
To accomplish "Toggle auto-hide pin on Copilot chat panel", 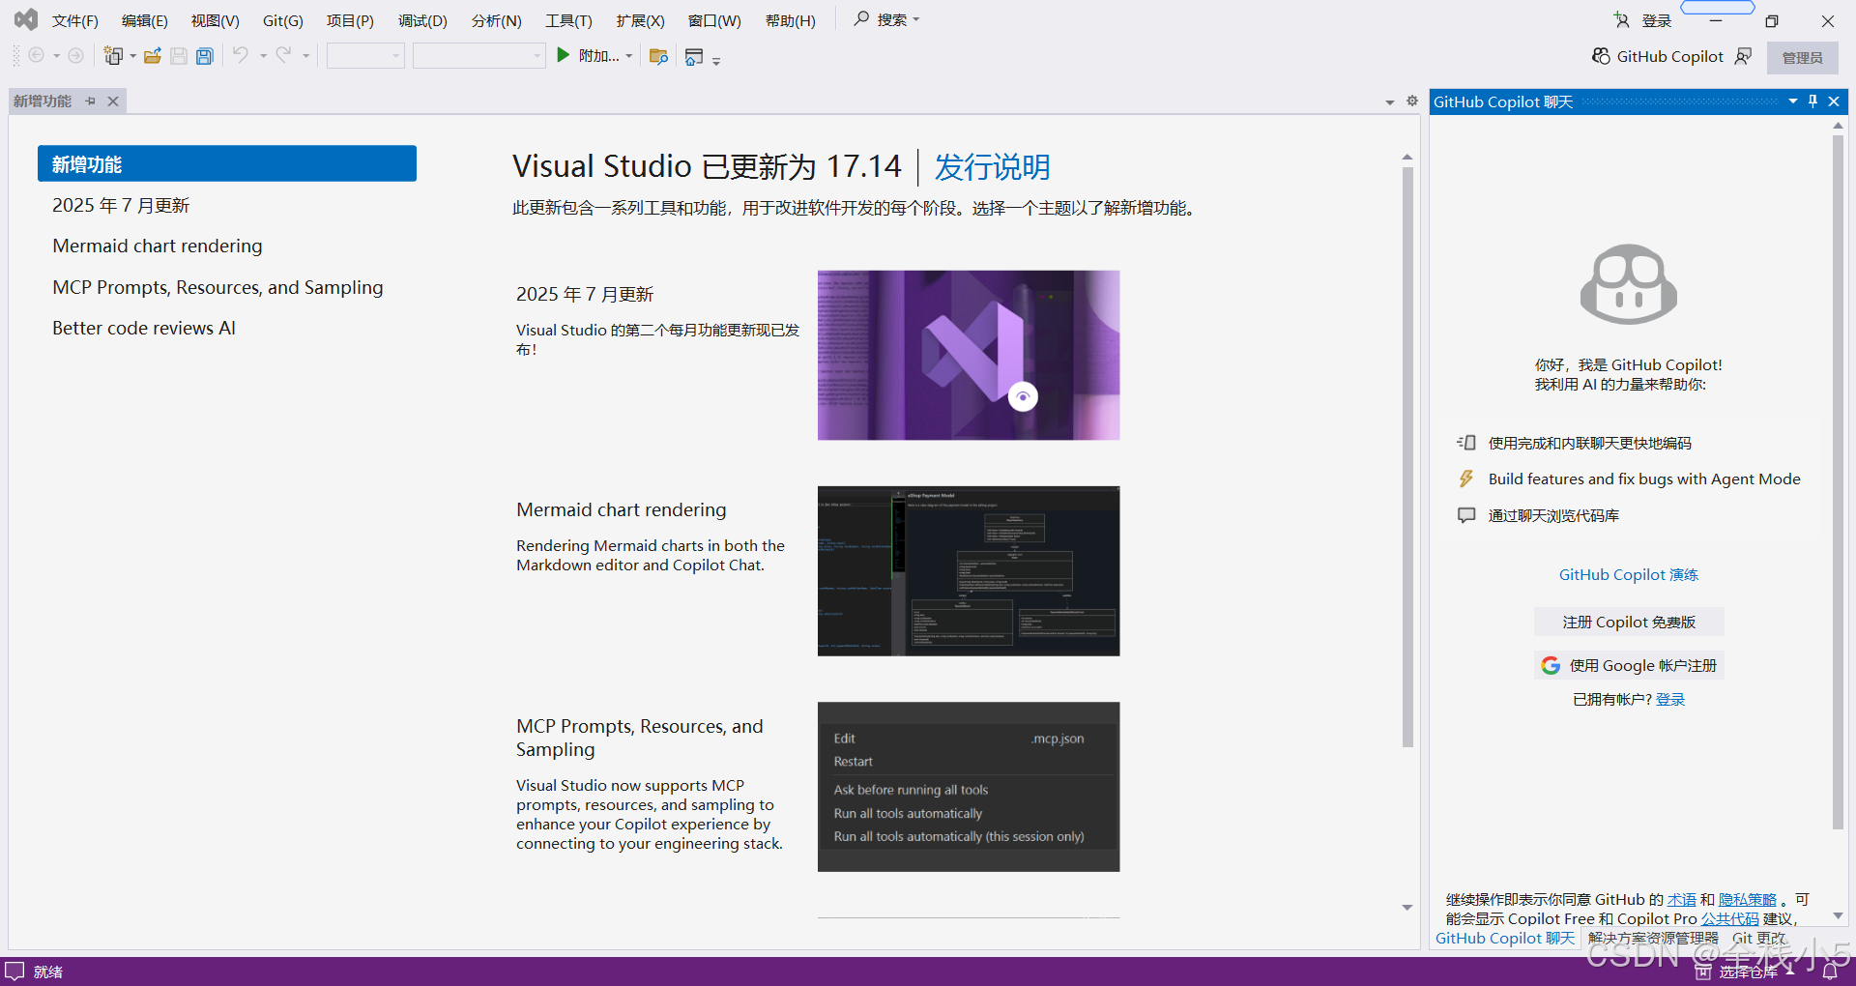I will (x=1813, y=101).
